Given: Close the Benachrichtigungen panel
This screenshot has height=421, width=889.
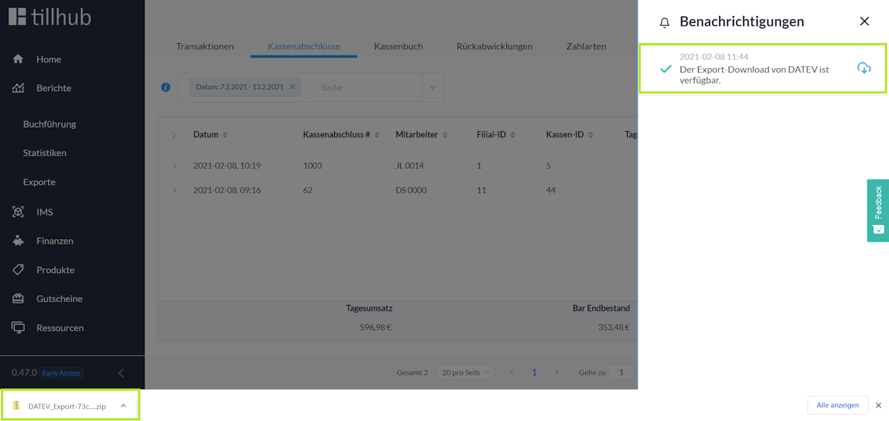Looking at the screenshot, I should [x=865, y=22].
